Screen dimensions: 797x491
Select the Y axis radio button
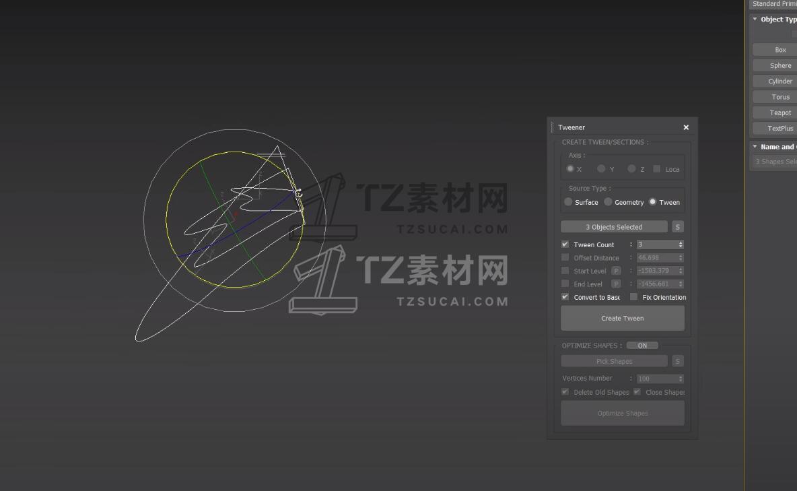click(x=601, y=168)
